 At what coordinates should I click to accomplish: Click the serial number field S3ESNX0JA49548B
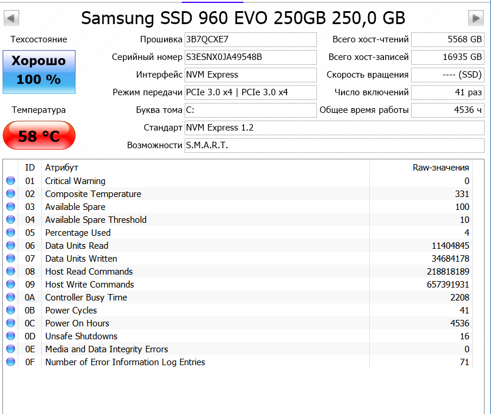(250, 58)
